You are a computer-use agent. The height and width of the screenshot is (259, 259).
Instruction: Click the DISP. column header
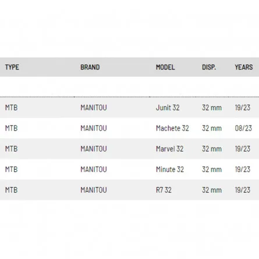coord(209,67)
